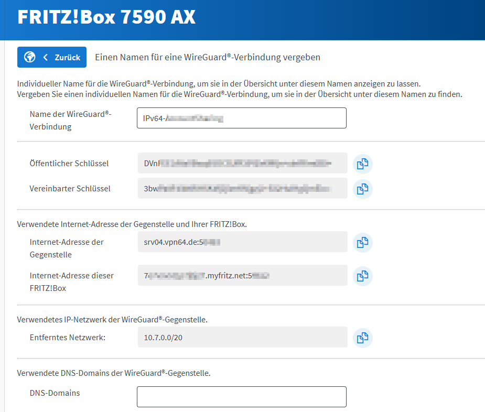This screenshot has width=485, height=412.
Task: Click the DNS-Domains label
Action: [55, 393]
